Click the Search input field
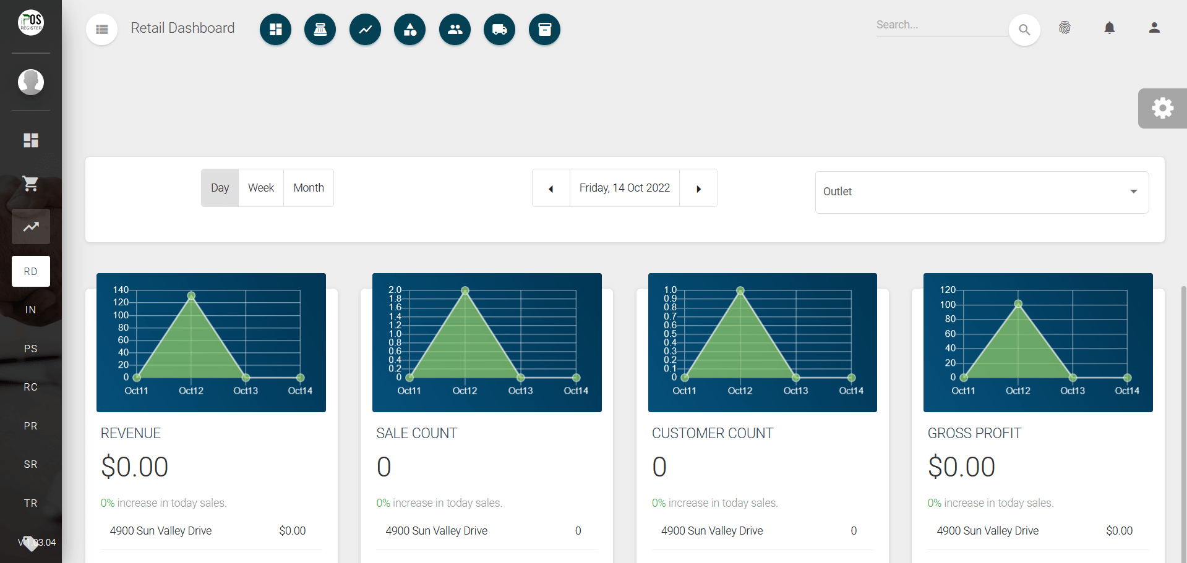Viewport: 1187px width, 563px height. coord(940,25)
